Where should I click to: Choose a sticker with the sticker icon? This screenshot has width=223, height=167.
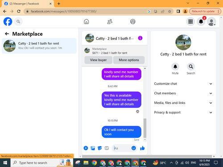tap(100, 148)
